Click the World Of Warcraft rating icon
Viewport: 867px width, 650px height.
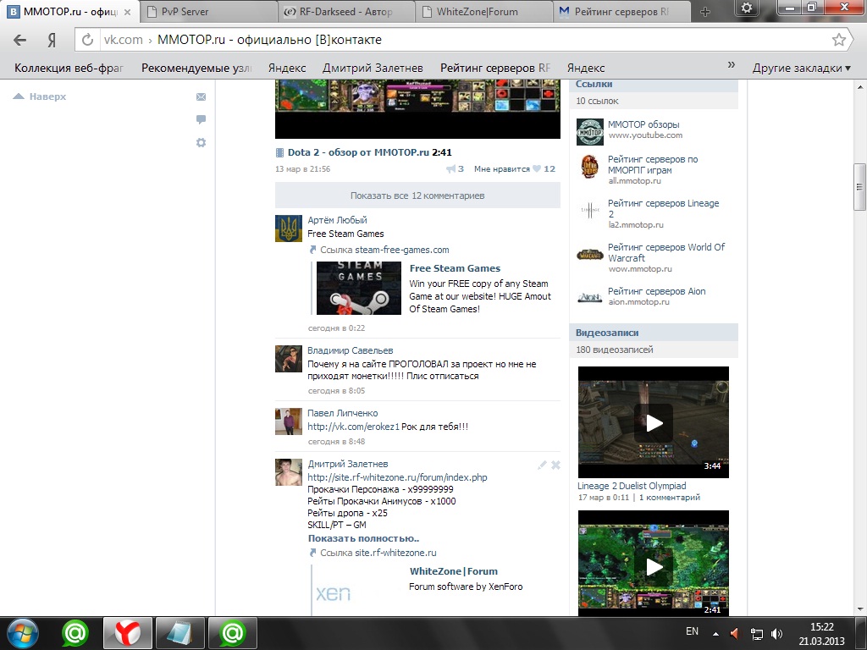point(589,255)
